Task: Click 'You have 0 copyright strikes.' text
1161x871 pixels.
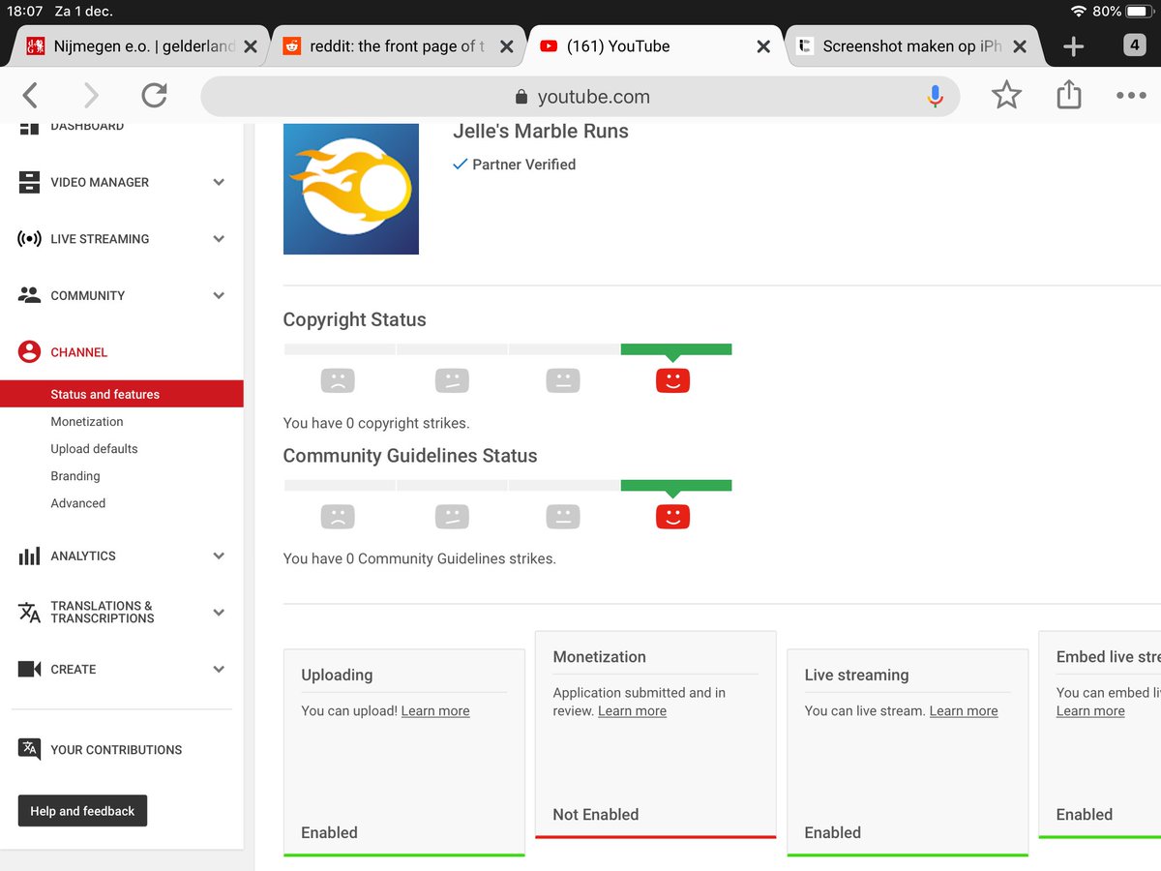Action: (x=376, y=423)
